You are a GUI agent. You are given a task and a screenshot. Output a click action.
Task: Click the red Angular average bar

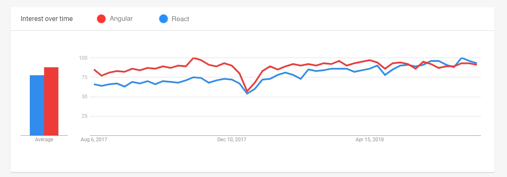click(x=51, y=101)
